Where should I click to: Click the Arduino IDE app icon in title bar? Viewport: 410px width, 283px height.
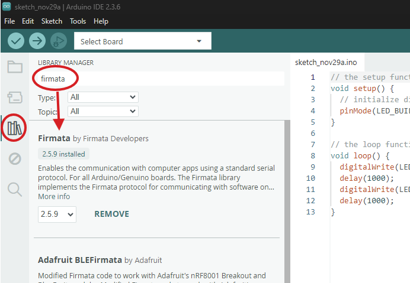(6, 7)
